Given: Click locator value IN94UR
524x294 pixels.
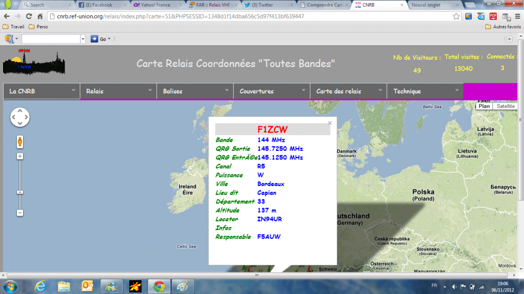Looking at the screenshot, I should [x=269, y=219].
